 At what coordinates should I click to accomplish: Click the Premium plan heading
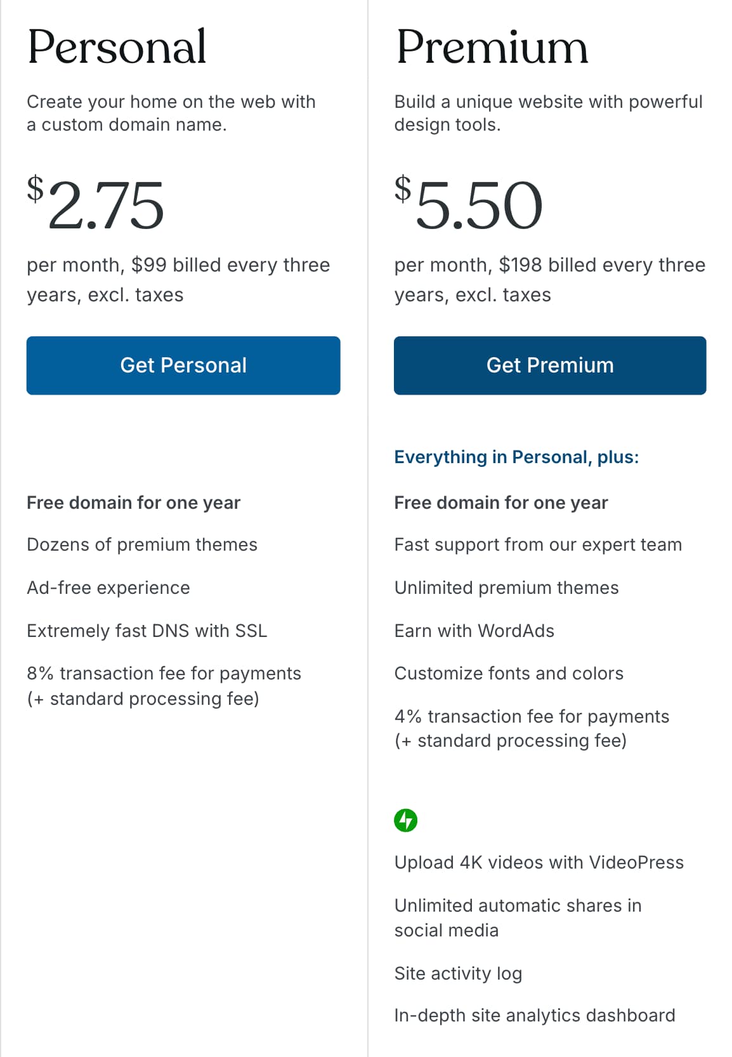tap(492, 47)
